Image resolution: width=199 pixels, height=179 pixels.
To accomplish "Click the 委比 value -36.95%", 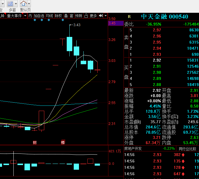I will [x=154, y=24].
